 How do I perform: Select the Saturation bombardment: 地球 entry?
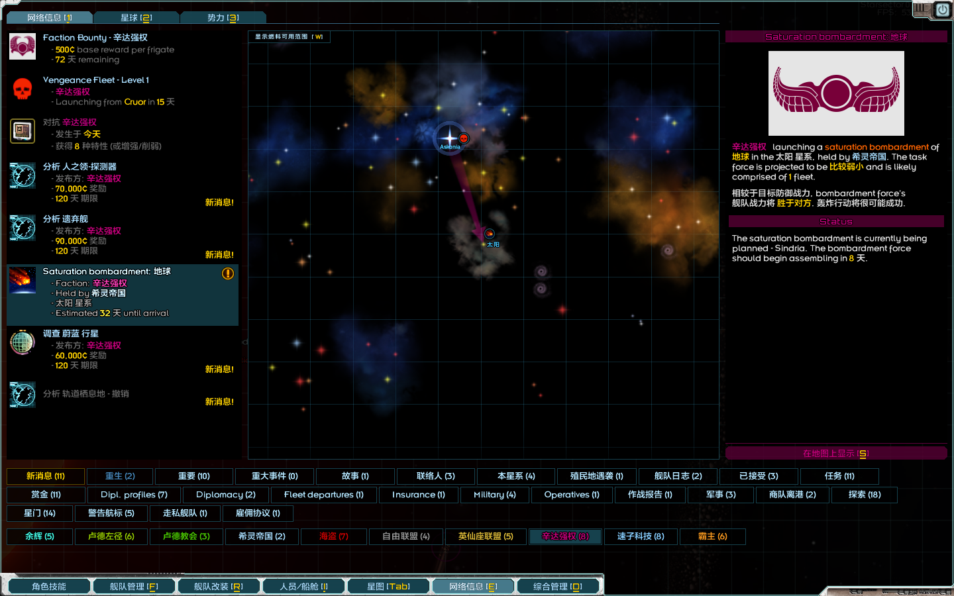click(123, 295)
